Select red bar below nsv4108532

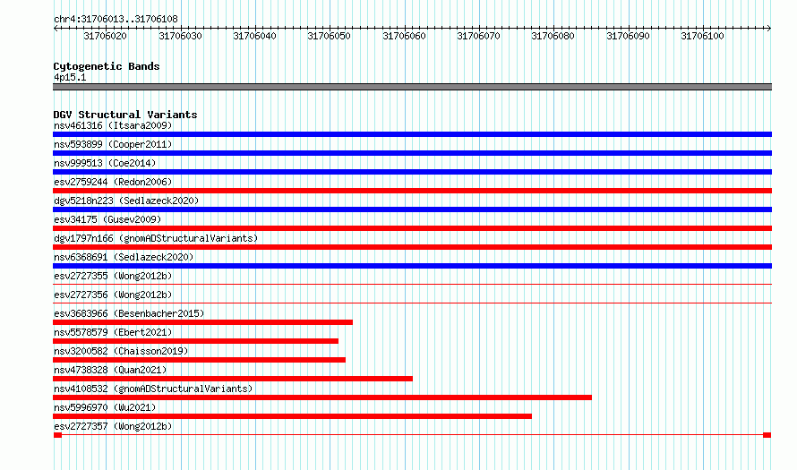[322, 397]
